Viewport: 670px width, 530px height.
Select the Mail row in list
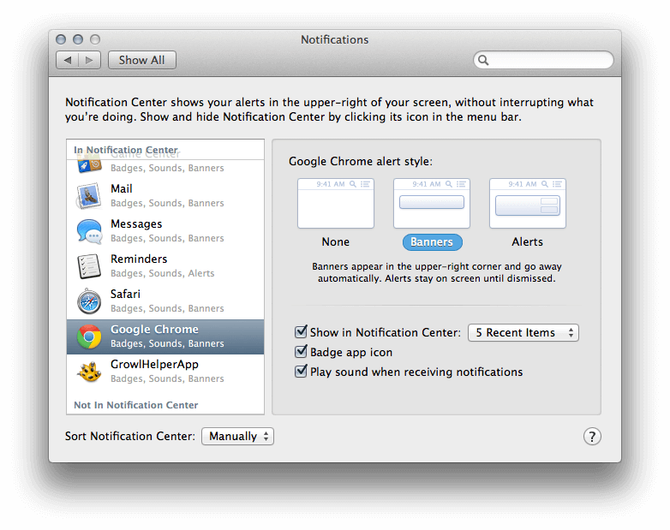click(165, 196)
